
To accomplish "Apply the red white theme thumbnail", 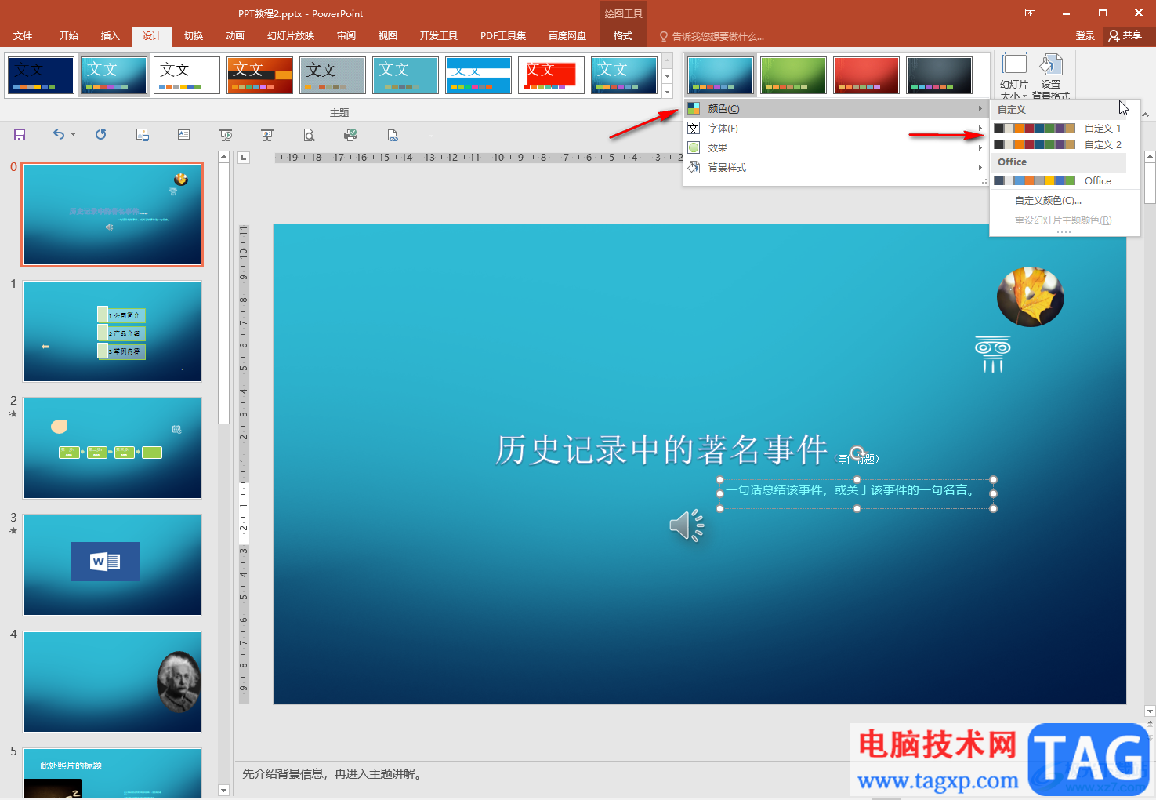I will [x=551, y=75].
